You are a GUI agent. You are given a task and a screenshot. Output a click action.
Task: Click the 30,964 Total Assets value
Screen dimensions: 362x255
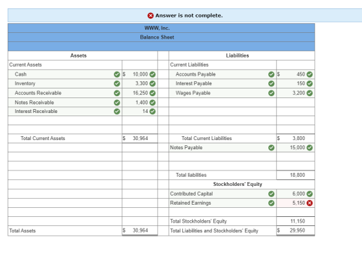pos(140,230)
